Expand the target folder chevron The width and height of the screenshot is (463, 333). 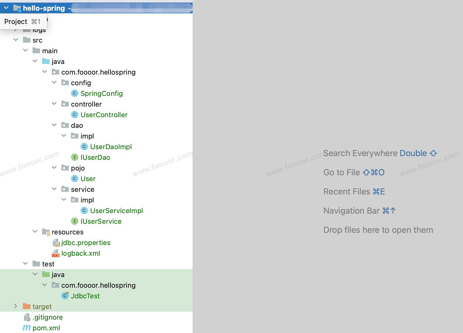16,306
